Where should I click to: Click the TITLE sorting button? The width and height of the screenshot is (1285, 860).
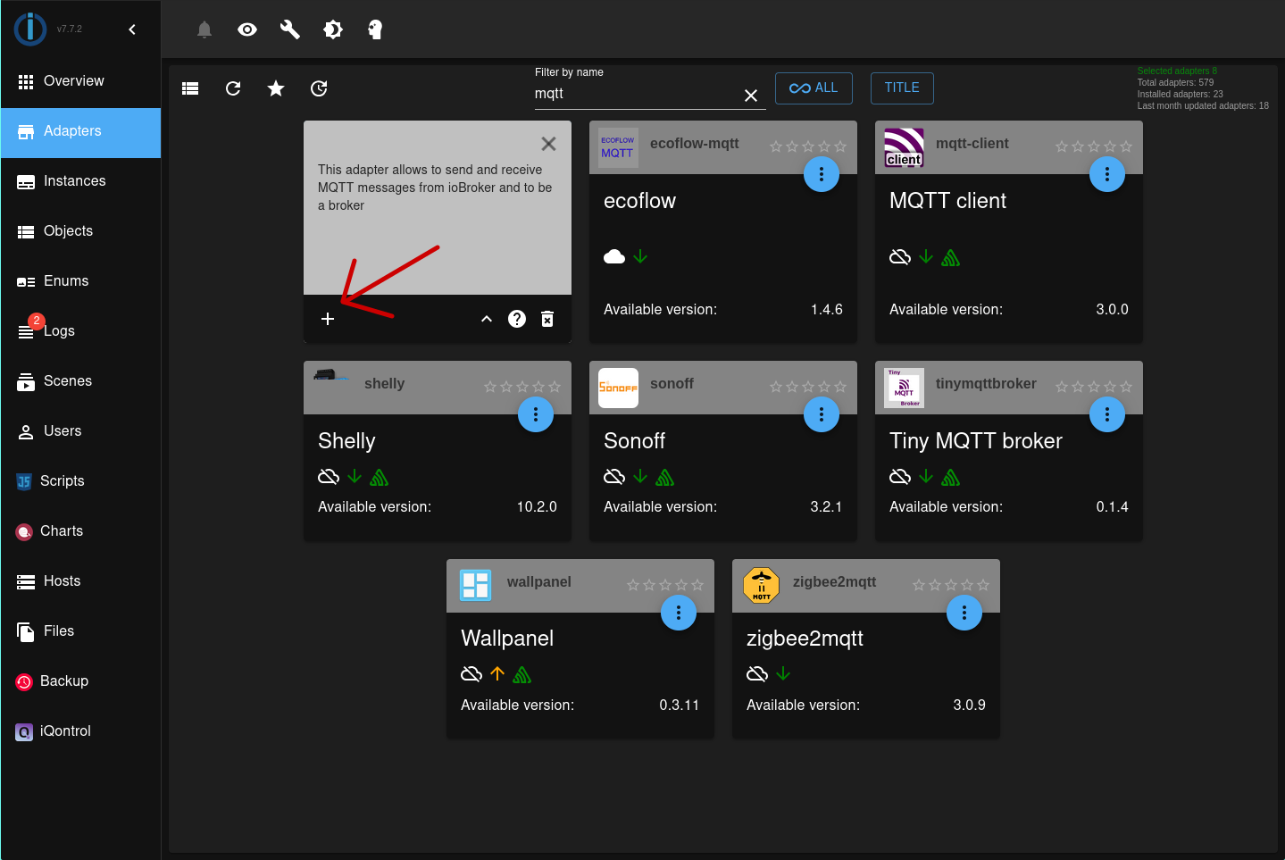click(x=901, y=88)
